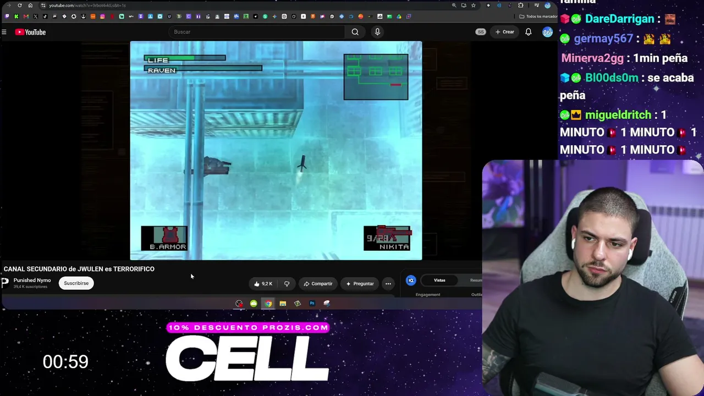Click the blue IQ icon in side panel
The height and width of the screenshot is (396, 704).
411,280
